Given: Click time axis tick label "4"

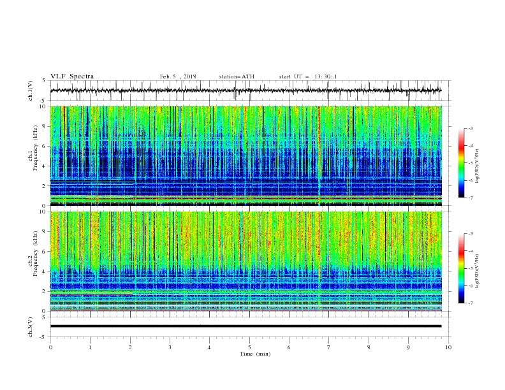Looking at the screenshot, I should (209, 347).
